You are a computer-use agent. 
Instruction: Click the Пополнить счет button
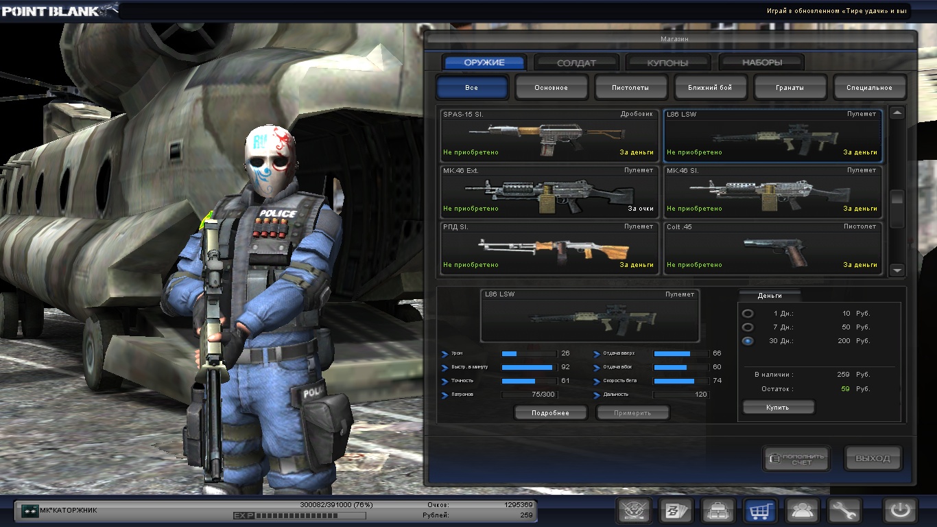(x=796, y=459)
